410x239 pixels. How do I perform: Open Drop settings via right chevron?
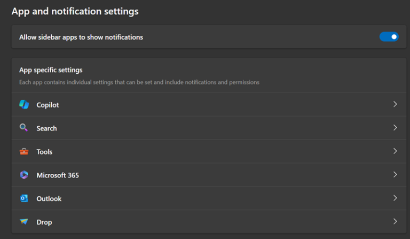pos(395,221)
